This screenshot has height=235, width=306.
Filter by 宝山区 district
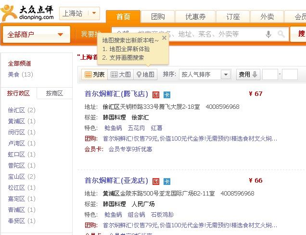tap(22, 177)
